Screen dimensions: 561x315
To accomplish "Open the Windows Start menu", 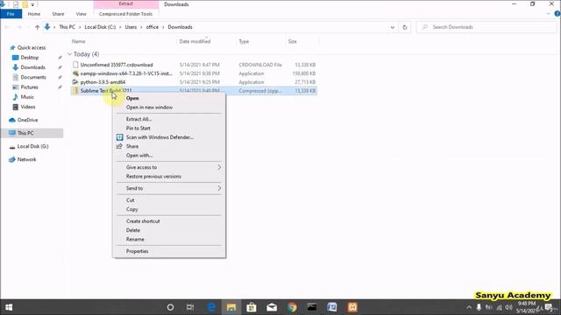I will click(x=9, y=307).
